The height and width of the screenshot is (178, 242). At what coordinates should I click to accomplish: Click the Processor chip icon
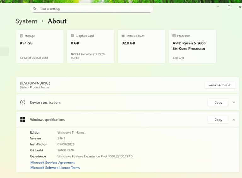point(174,36)
